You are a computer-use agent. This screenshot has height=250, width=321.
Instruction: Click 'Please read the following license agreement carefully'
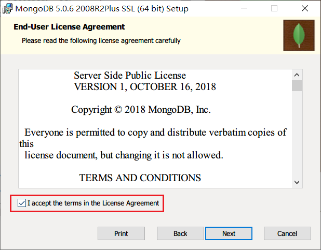click(x=101, y=40)
